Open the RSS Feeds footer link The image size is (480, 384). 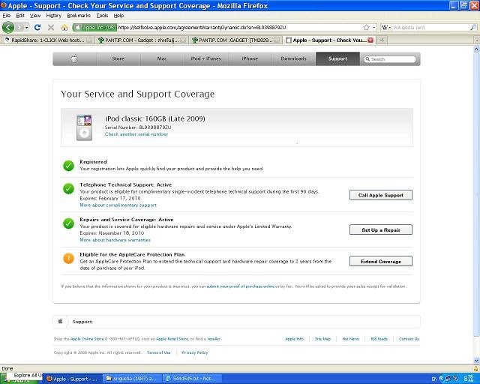(x=379, y=339)
